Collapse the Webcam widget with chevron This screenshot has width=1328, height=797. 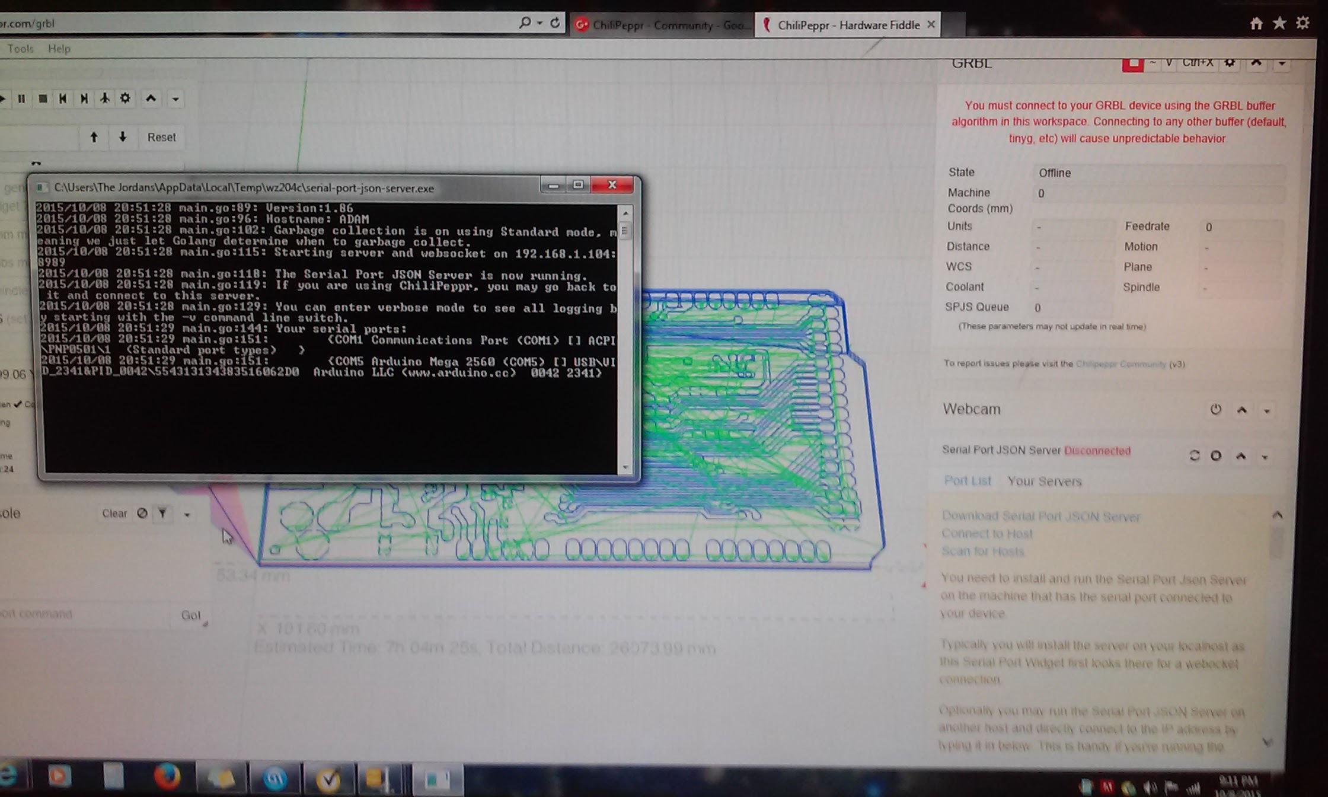pos(1242,410)
